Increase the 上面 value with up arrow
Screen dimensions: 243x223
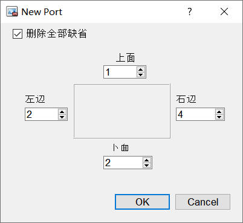tap(141, 69)
